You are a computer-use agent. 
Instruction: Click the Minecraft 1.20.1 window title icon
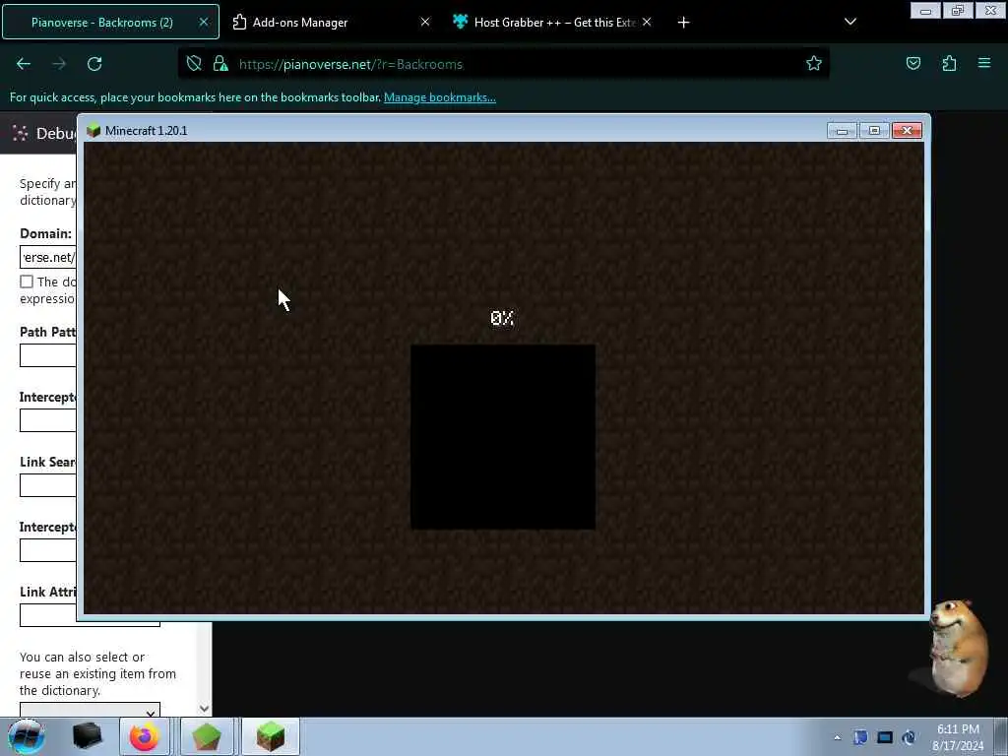point(94,131)
